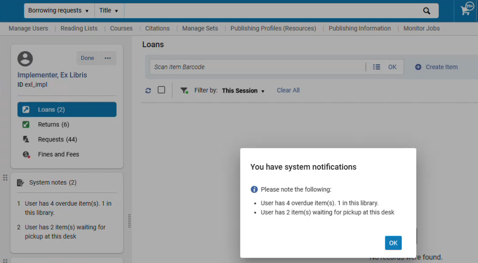Viewport: 478px width, 263px height.
Task: Click the green Returns check icon
Action: tap(26, 124)
